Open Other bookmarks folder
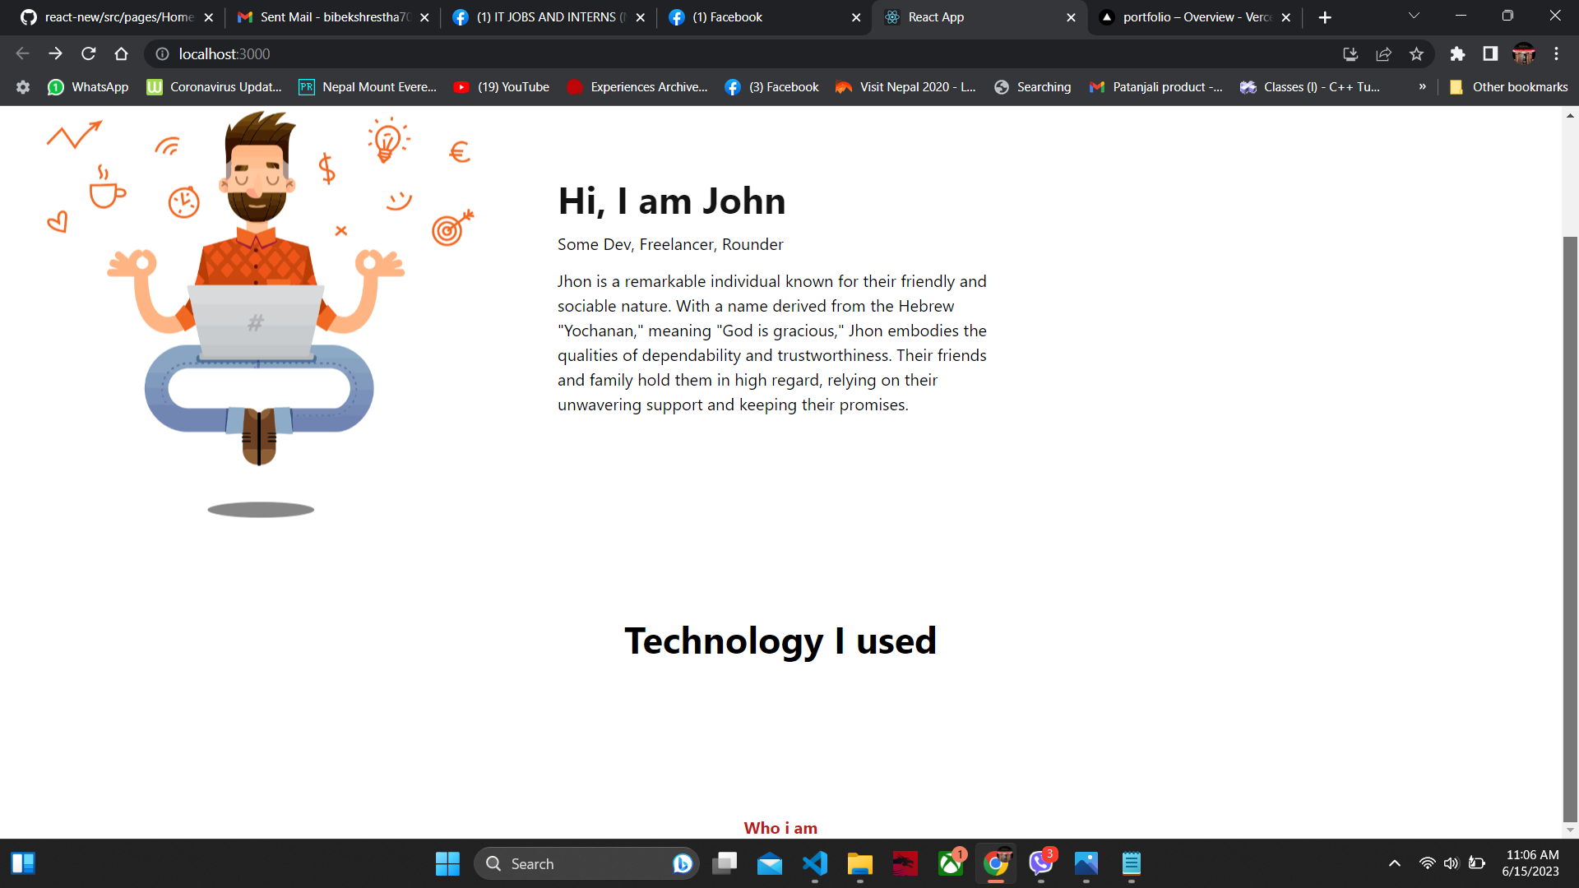This screenshot has height=888, width=1579. coord(1509,87)
